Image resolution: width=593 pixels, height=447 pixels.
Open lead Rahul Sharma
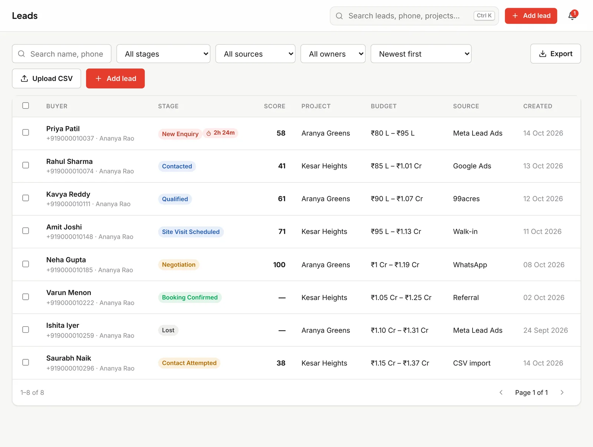click(69, 162)
